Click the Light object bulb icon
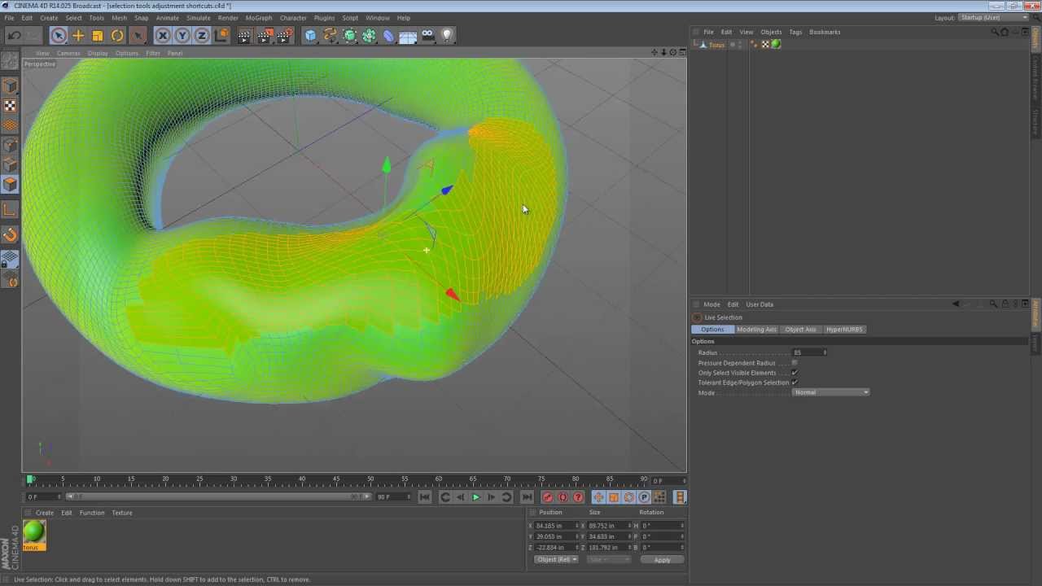Viewport: 1042px width, 586px height. [447, 35]
